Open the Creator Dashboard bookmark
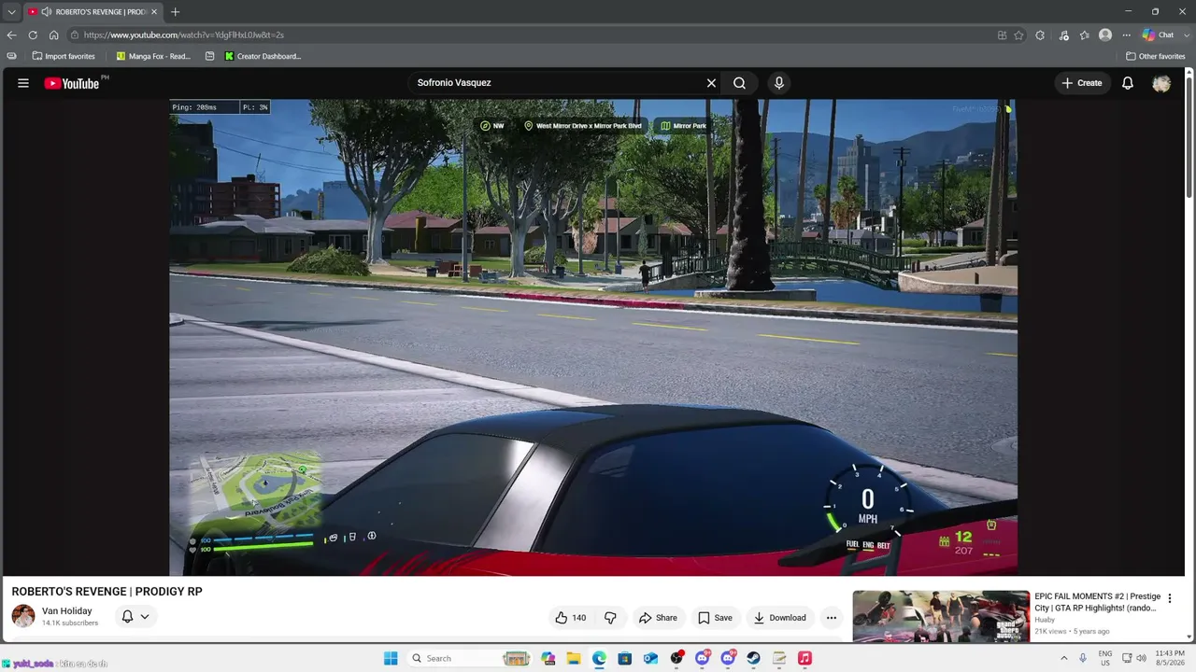Image resolution: width=1196 pixels, height=672 pixels. [x=263, y=56]
